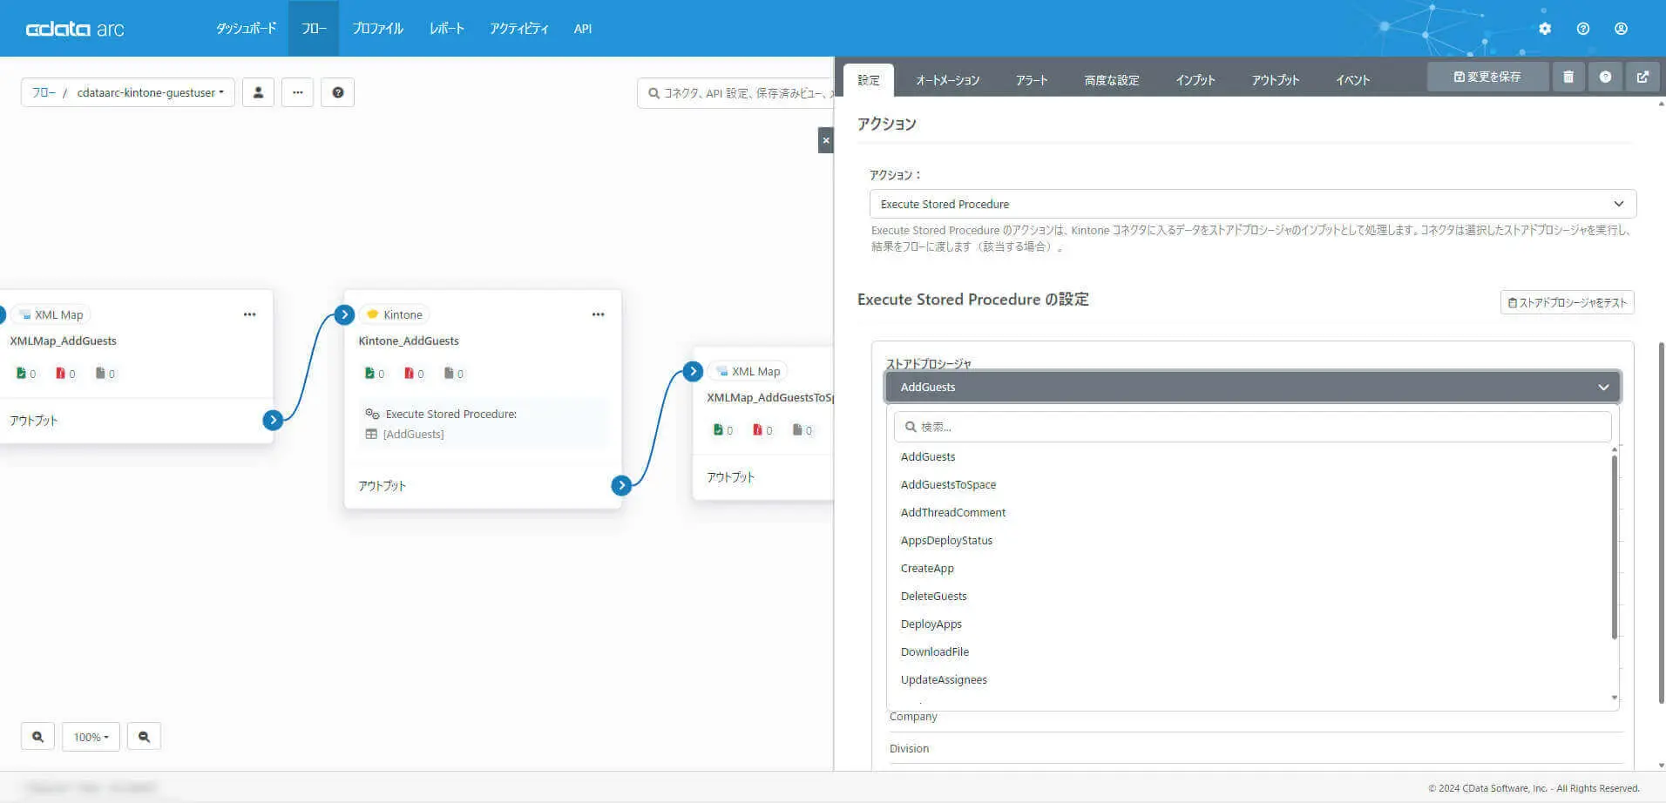Click the XMLMap_AddGuestsToSpace input port arrow
The width and height of the screenshot is (1666, 803).
coord(693,372)
